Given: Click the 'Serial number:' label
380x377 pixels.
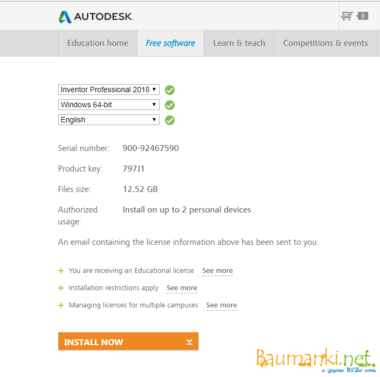Looking at the screenshot, I should click(84, 148).
